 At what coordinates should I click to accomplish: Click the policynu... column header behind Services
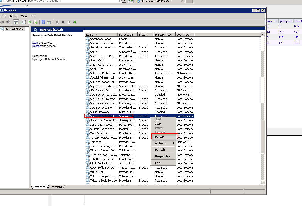click(286, 21)
